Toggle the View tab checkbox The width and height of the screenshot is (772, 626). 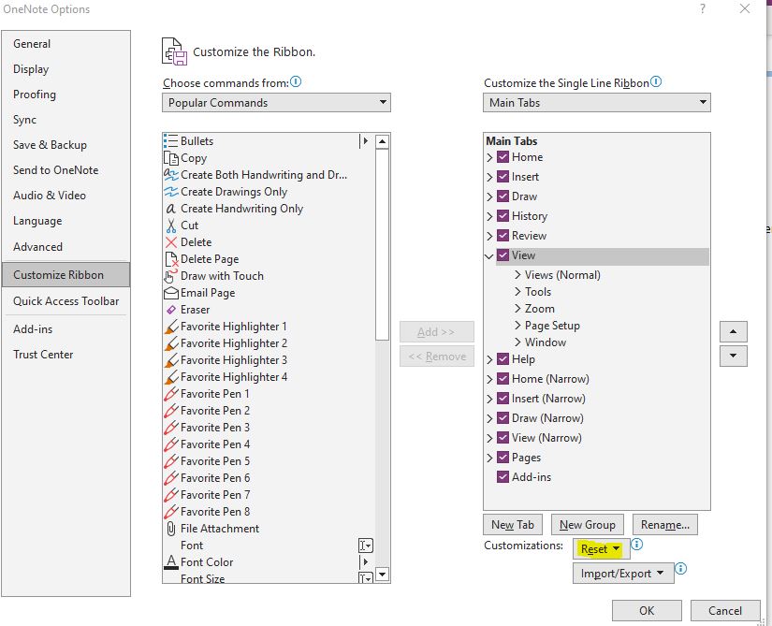tap(503, 255)
